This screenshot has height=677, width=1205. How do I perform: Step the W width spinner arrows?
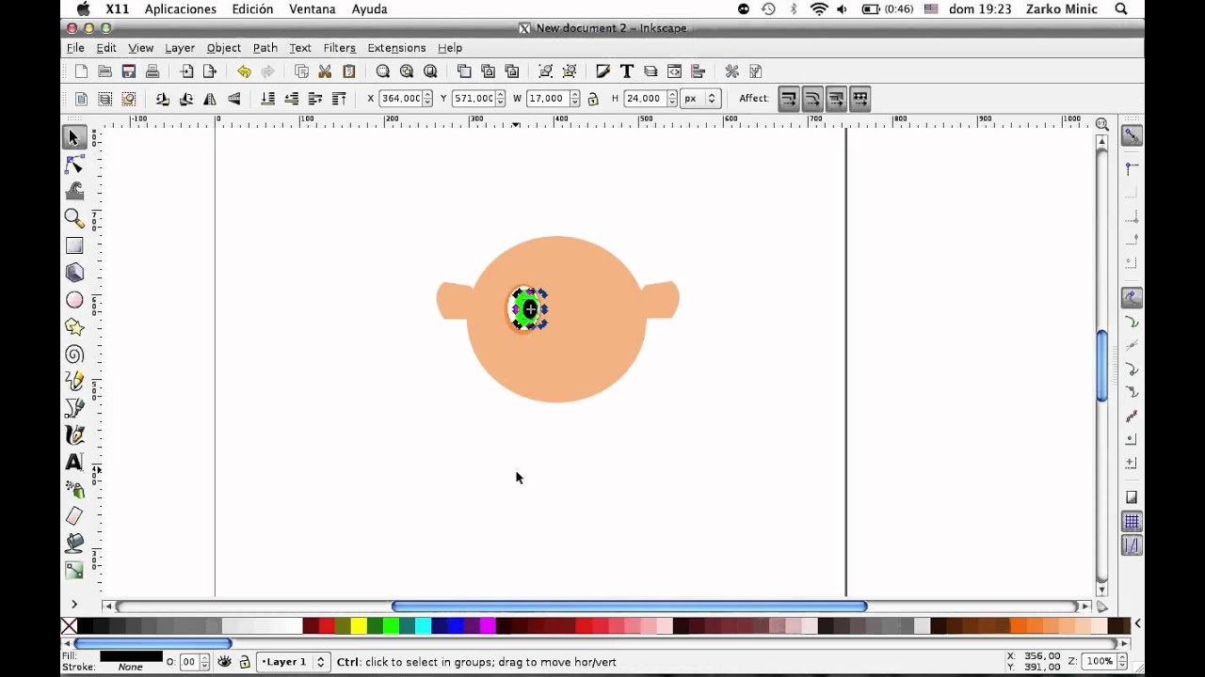(x=573, y=98)
